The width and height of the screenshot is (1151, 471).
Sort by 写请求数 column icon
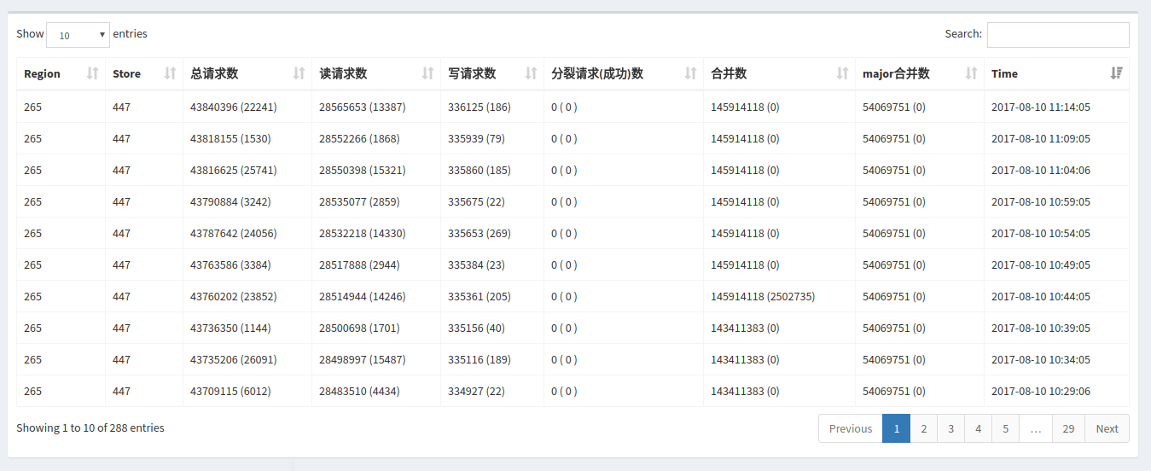click(x=531, y=73)
